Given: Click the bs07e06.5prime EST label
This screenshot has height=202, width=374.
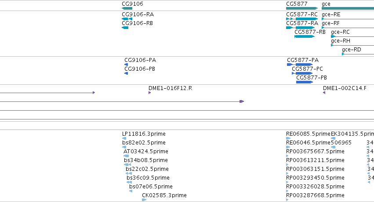Looking at the screenshot, I should tap(151, 187).
